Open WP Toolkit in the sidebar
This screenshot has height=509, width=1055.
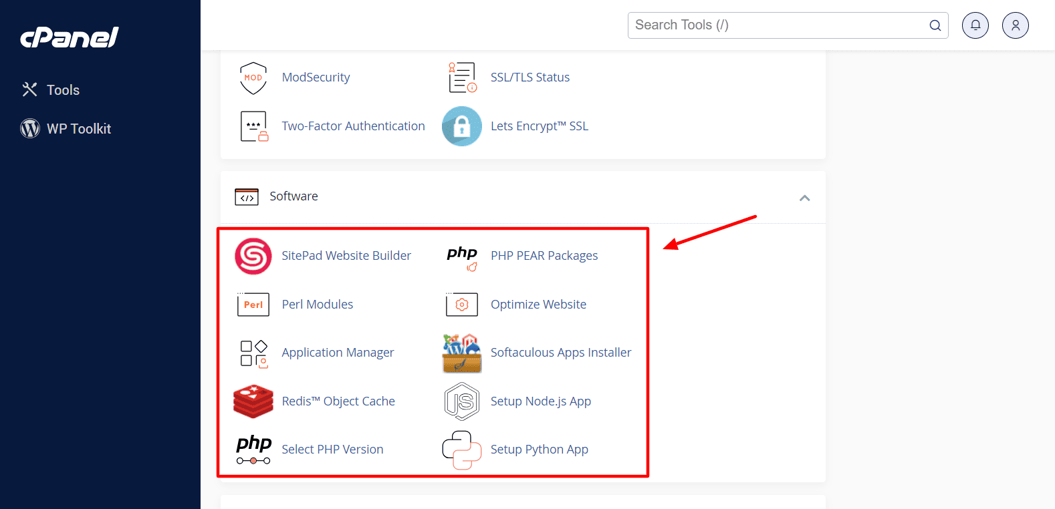point(78,129)
